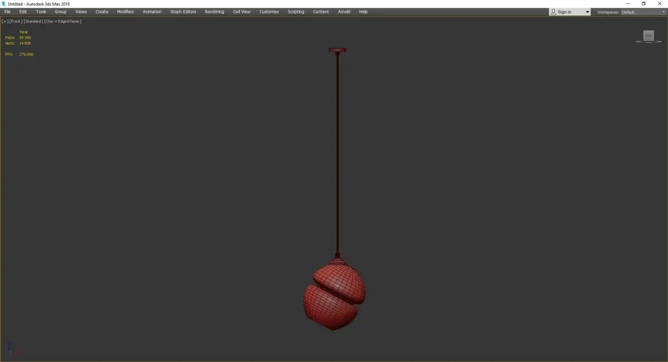Click the [+] viewport general menu label
The image size is (668, 362).
(x=5, y=21)
